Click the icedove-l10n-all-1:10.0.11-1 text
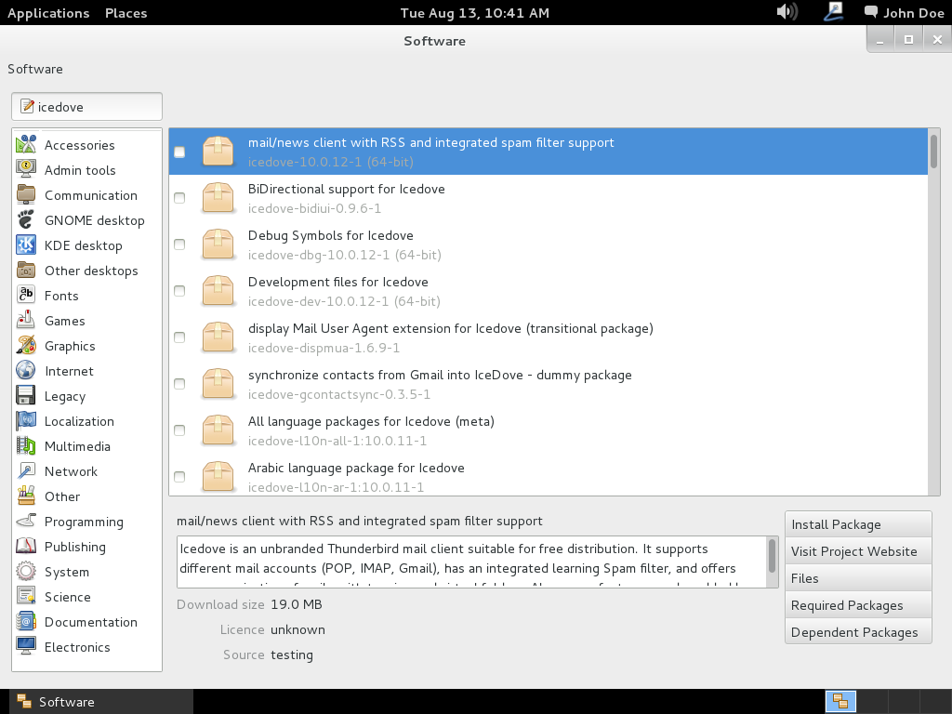The image size is (952, 714). tap(337, 441)
